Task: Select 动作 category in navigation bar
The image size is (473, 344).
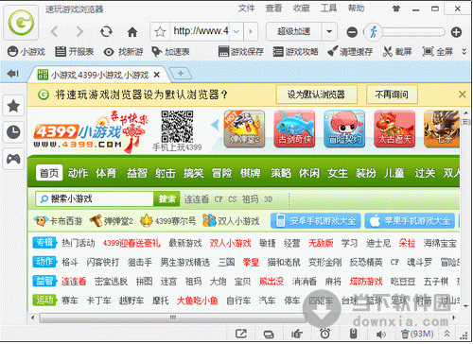Action: [78, 173]
